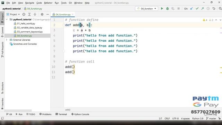Toggle the Project sidebar tool window
The image size is (222, 125).
[2, 18]
